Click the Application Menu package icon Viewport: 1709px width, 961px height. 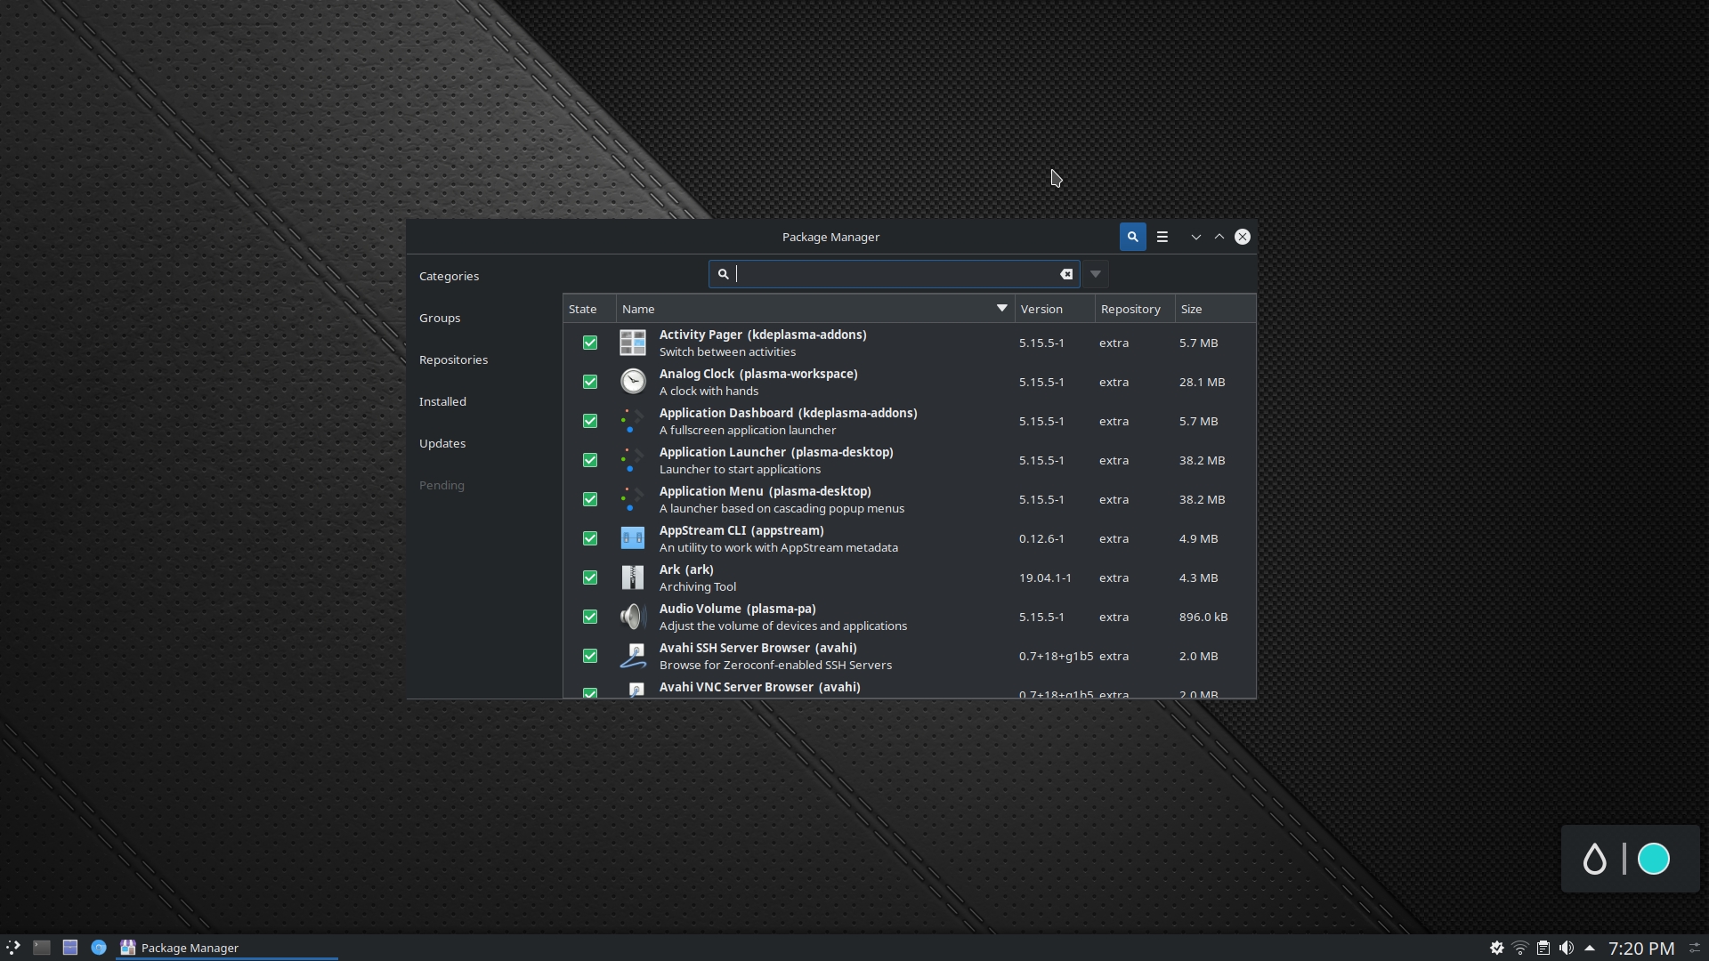click(x=633, y=499)
